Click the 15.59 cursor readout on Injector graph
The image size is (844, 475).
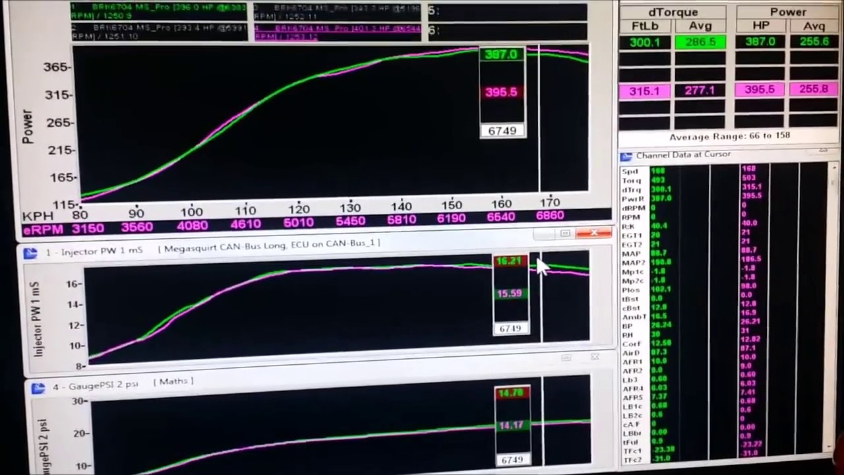click(510, 294)
